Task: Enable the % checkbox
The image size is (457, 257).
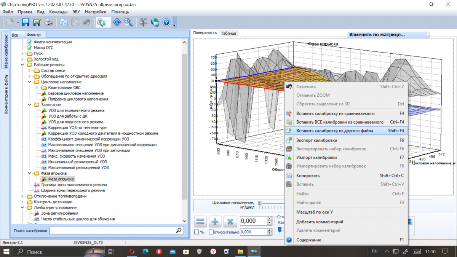Action: (197, 232)
